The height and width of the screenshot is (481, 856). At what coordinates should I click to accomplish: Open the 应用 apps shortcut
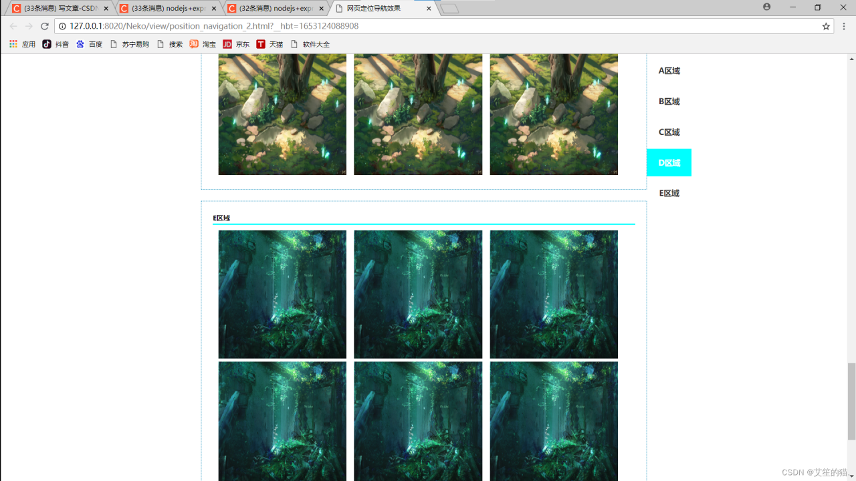click(x=22, y=44)
